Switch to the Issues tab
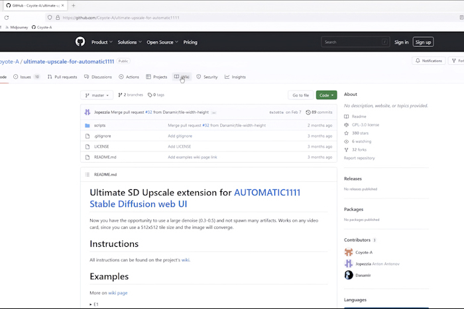Viewport: 464px width, 309px height. point(27,77)
